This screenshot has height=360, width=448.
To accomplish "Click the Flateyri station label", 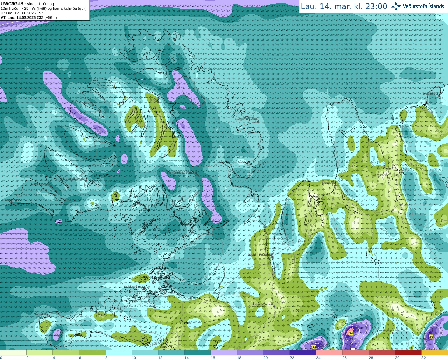I will coord(87,103).
